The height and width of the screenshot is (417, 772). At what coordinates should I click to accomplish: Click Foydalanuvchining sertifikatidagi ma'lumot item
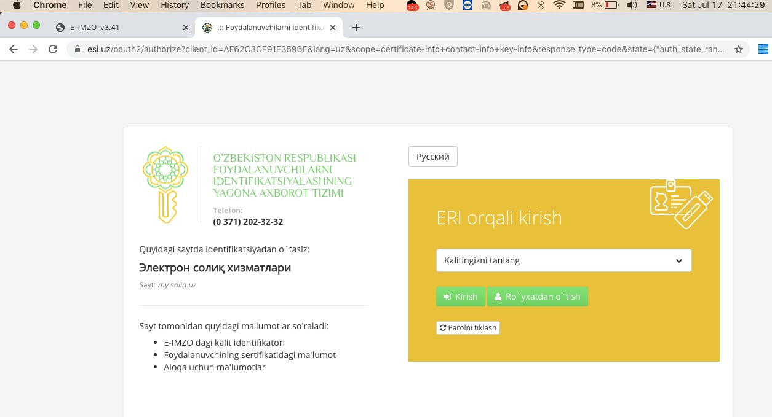pyautogui.click(x=250, y=355)
